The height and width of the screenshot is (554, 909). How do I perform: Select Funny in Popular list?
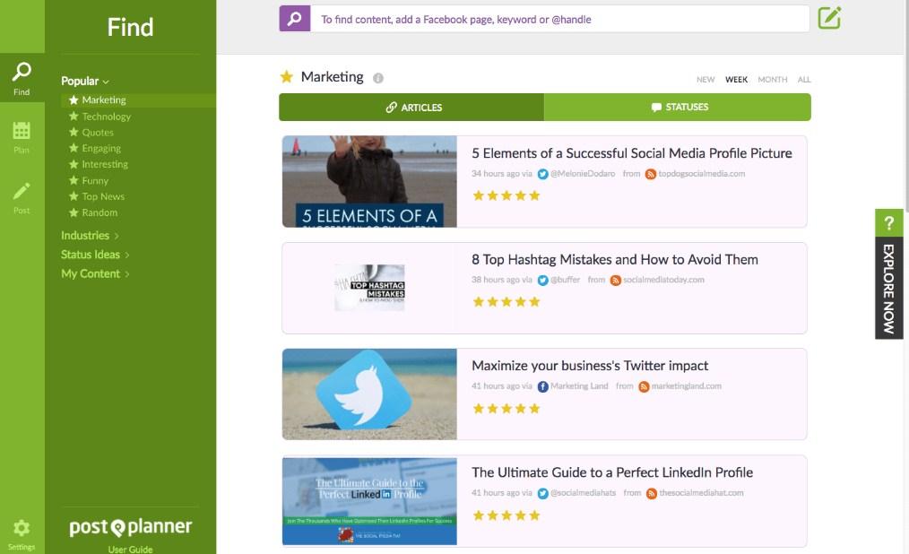95,181
